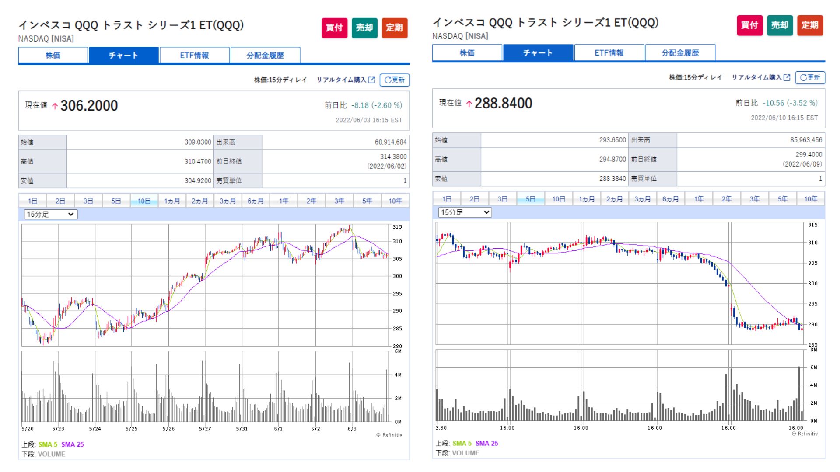Click the 60,914,684 volume value
This screenshot has width=840, height=472.
click(x=391, y=142)
